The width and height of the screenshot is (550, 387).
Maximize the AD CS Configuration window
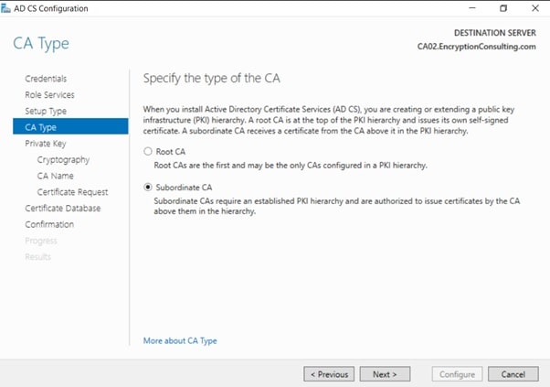(503, 8)
